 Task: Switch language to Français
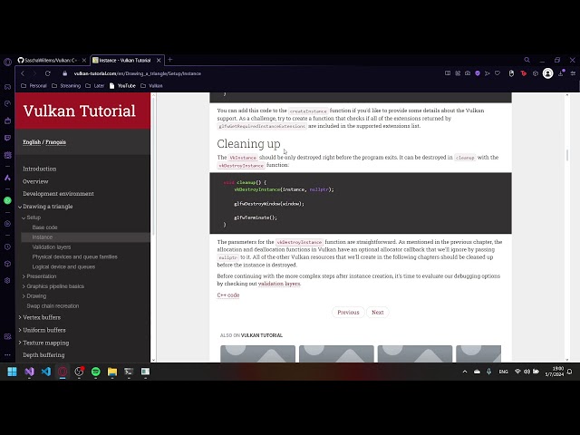(56, 142)
